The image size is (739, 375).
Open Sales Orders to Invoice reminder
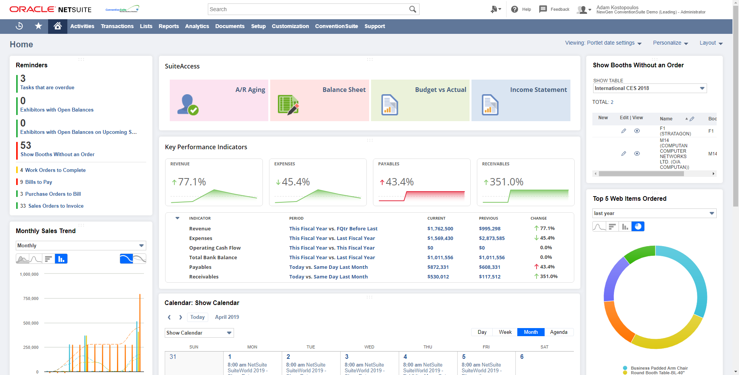[x=56, y=206]
